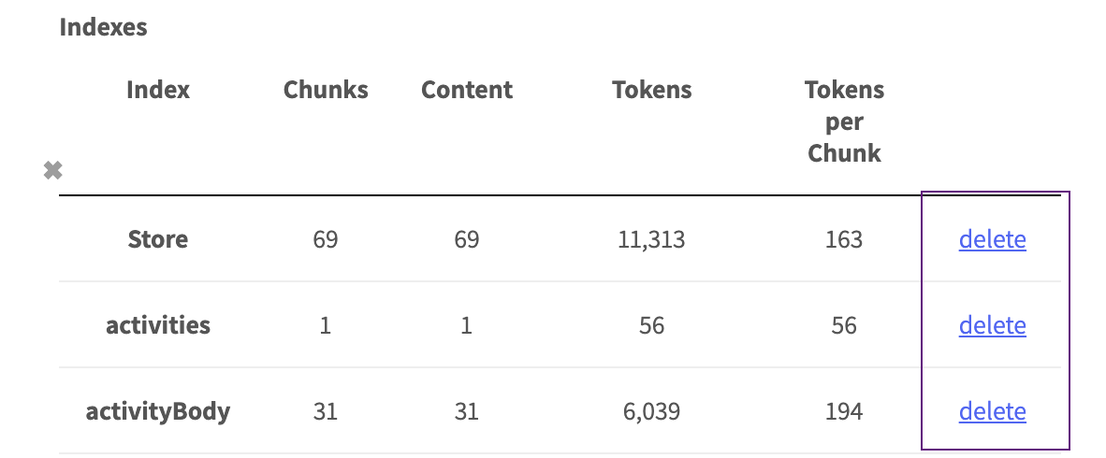This screenshot has width=1106, height=458.
Task: Click the activityBody index name
Action: click(x=158, y=411)
